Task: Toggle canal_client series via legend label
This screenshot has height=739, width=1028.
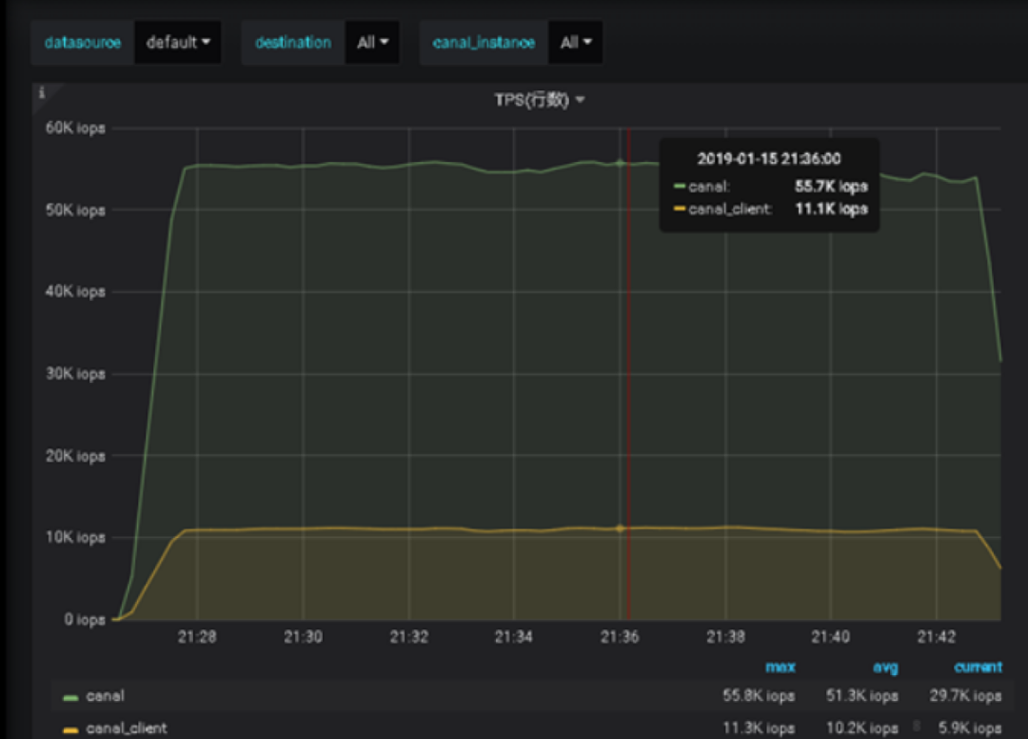Action: (126, 729)
